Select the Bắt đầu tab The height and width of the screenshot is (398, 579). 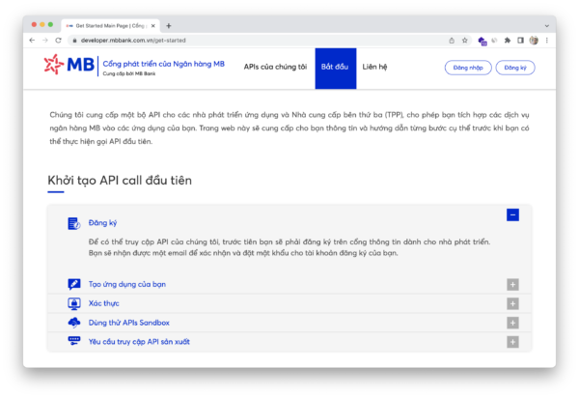[x=335, y=68]
